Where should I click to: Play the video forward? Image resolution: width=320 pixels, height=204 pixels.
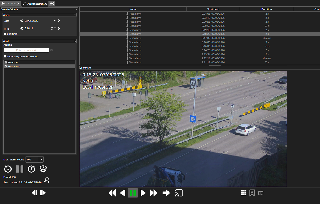coord(143,193)
